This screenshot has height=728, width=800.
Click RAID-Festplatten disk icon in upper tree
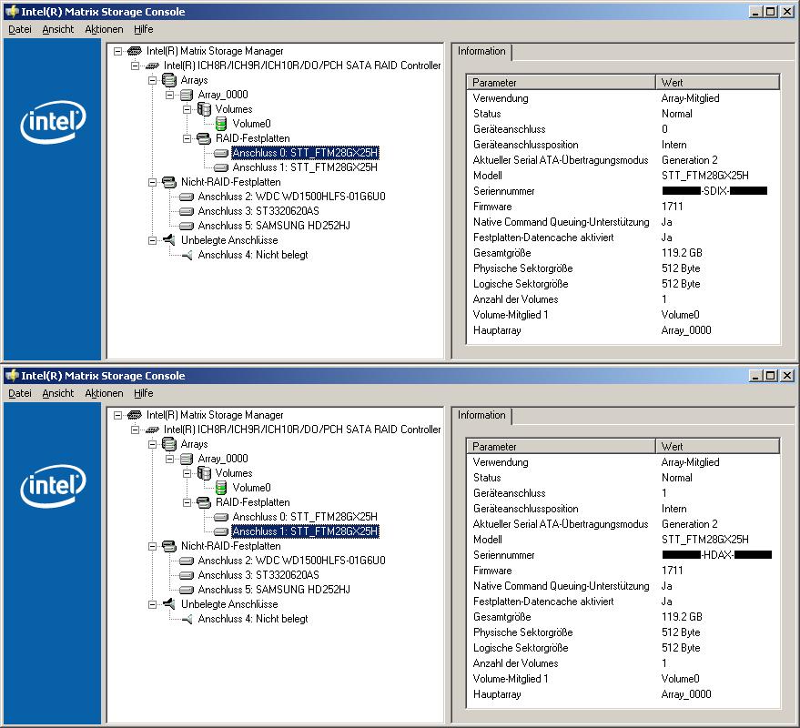tap(204, 138)
